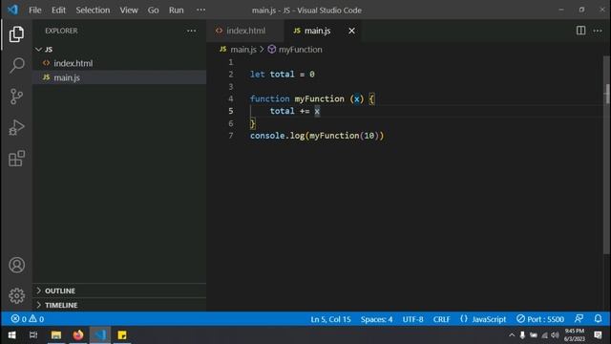Open the Selection menu
611x344 pixels.
(x=93, y=11)
